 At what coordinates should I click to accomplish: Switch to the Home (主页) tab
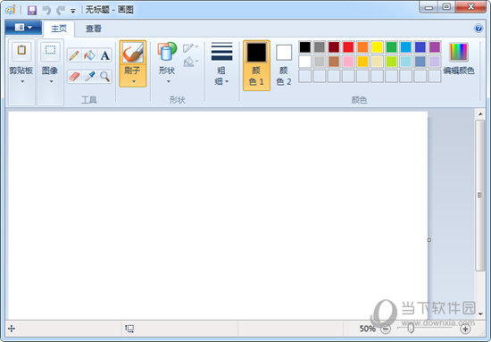(59, 29)
